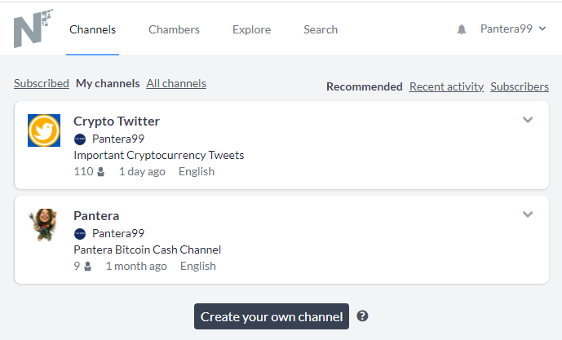This screenshot has height=340, width=562.
Task: Open the Crypto Twitter channel avatar
Action: [44, 130]
